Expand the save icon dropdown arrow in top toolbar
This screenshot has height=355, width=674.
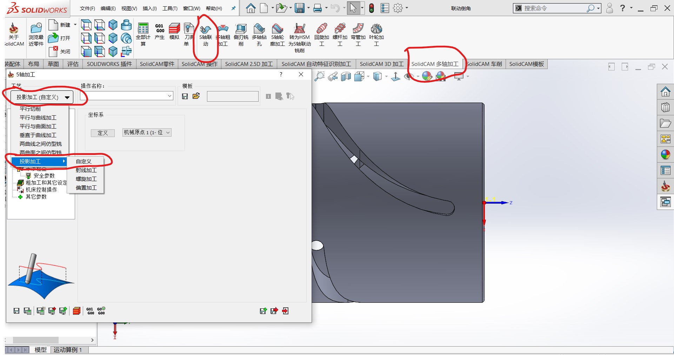click(x=309, y=8)
